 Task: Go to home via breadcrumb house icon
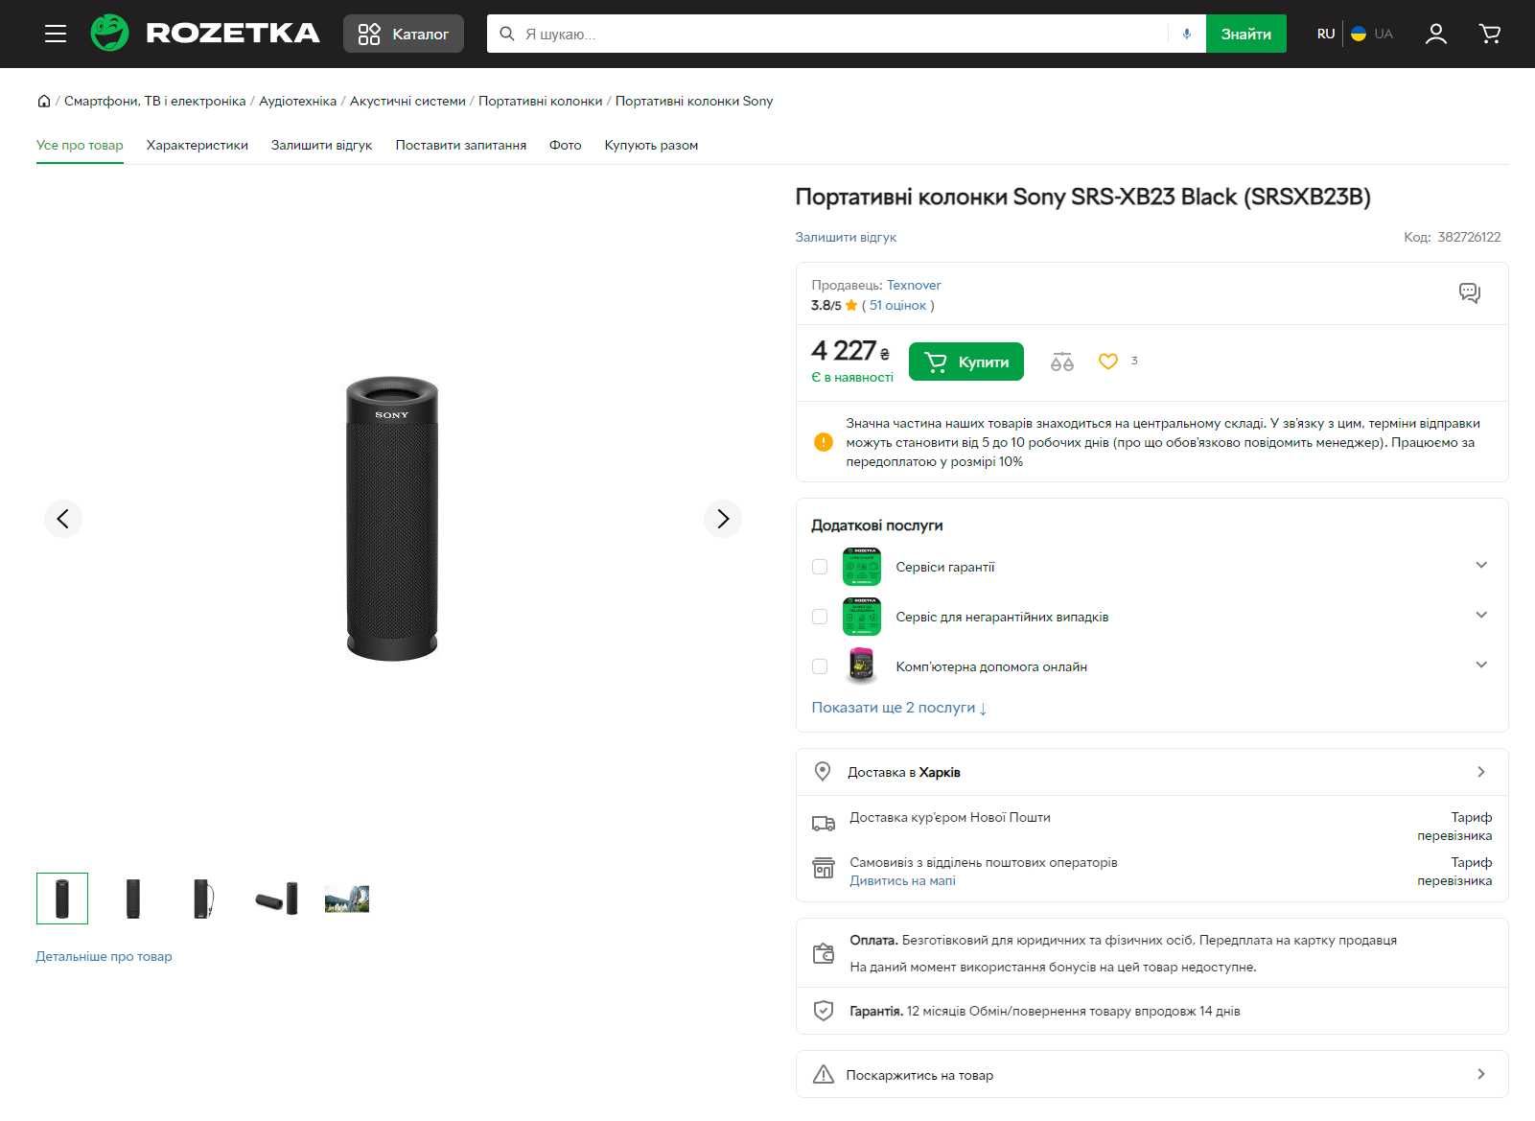(44, 101)
